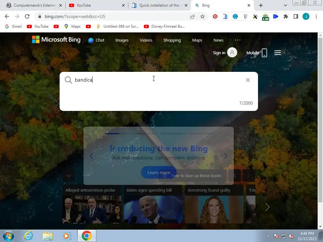323x242 pixels.
Task: Click the Chrome taskbar icon
Action: [86, 236]
